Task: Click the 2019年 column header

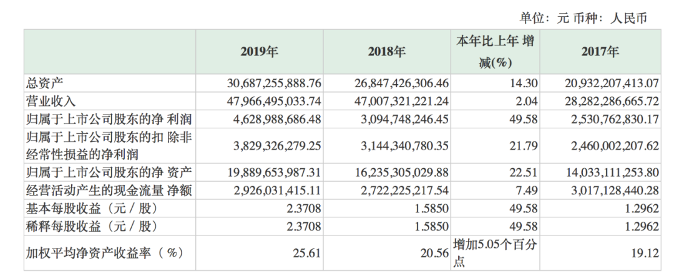Action: click(x=260, y=52)
